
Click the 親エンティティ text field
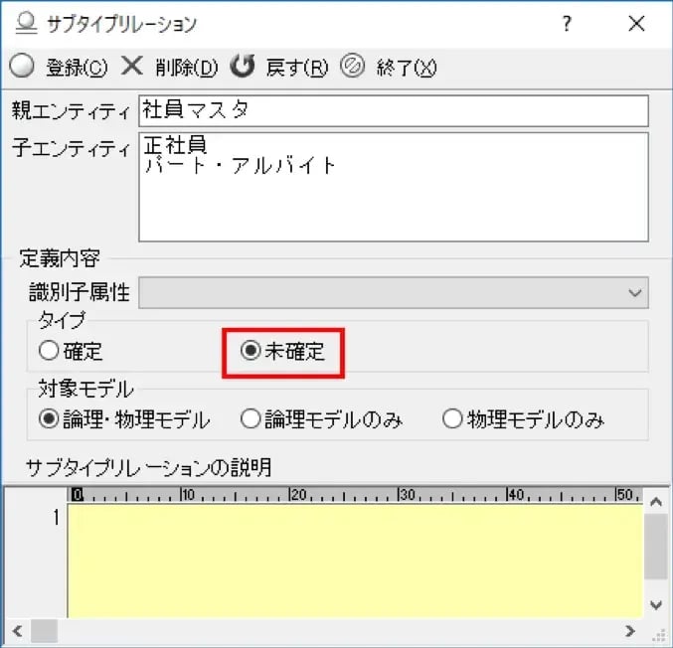(x=393, y=110)
